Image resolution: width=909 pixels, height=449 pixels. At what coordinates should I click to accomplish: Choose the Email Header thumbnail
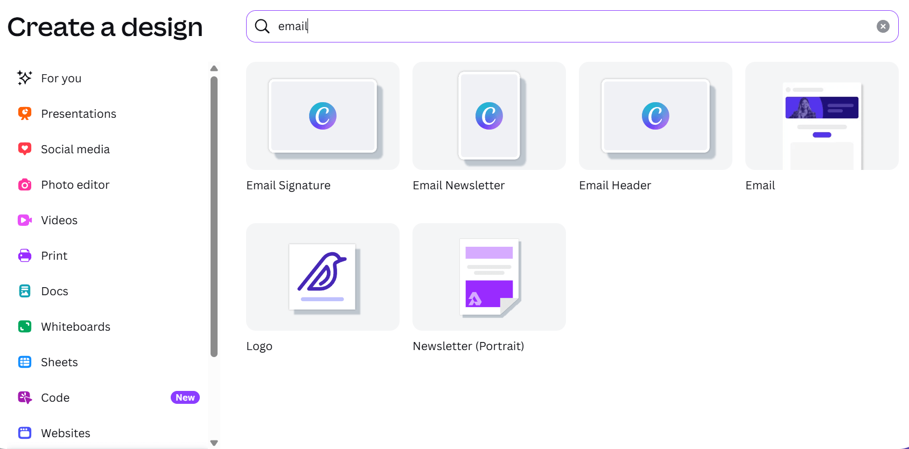[655, 116]
